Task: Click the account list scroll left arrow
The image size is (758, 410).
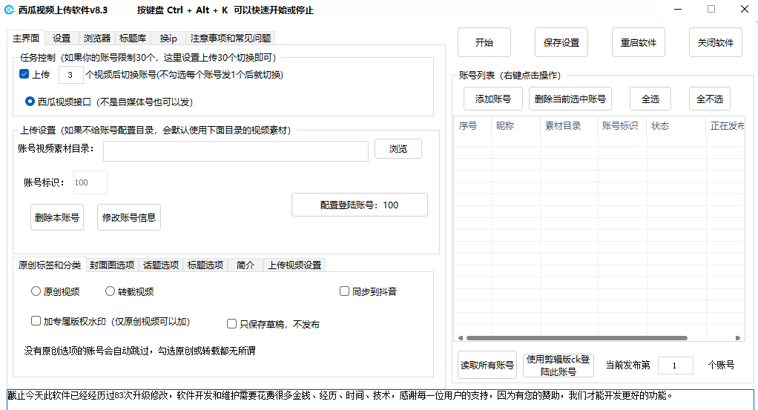Action: [460, 338]
